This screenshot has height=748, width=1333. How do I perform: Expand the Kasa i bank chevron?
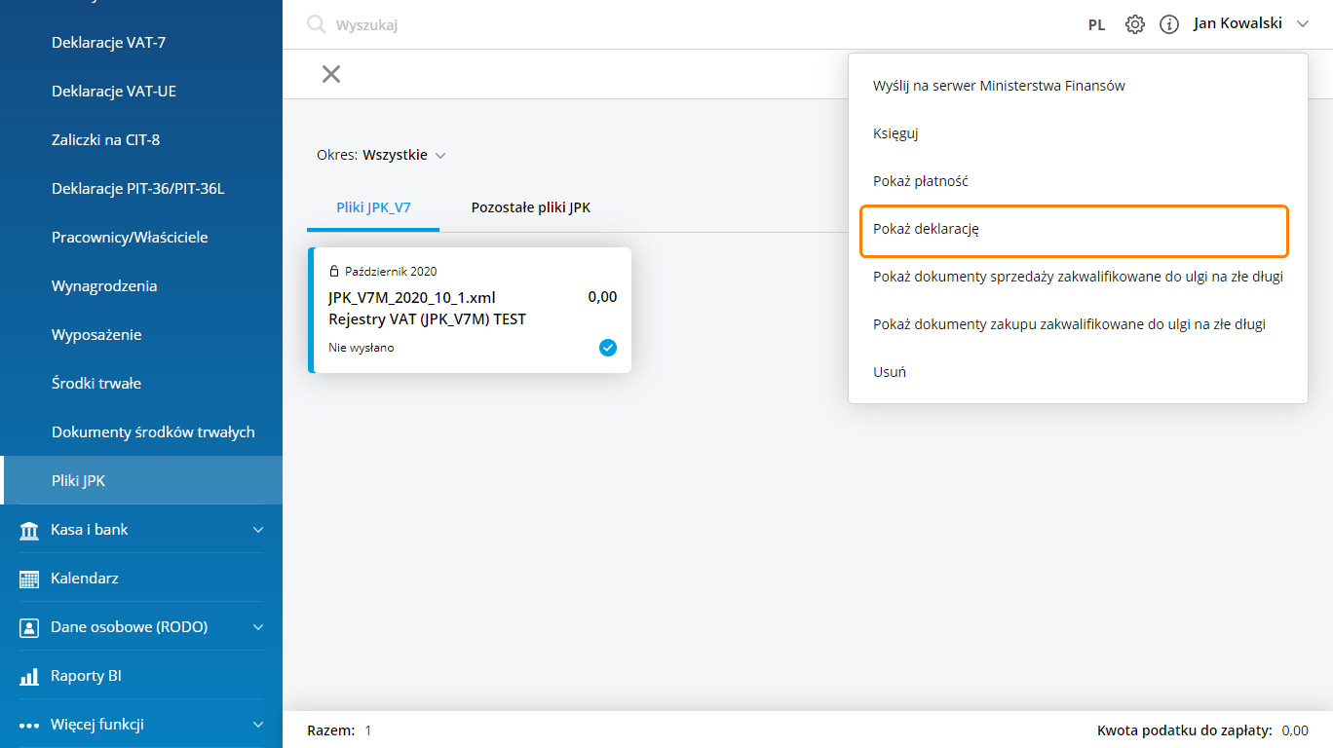coord(258,530)
